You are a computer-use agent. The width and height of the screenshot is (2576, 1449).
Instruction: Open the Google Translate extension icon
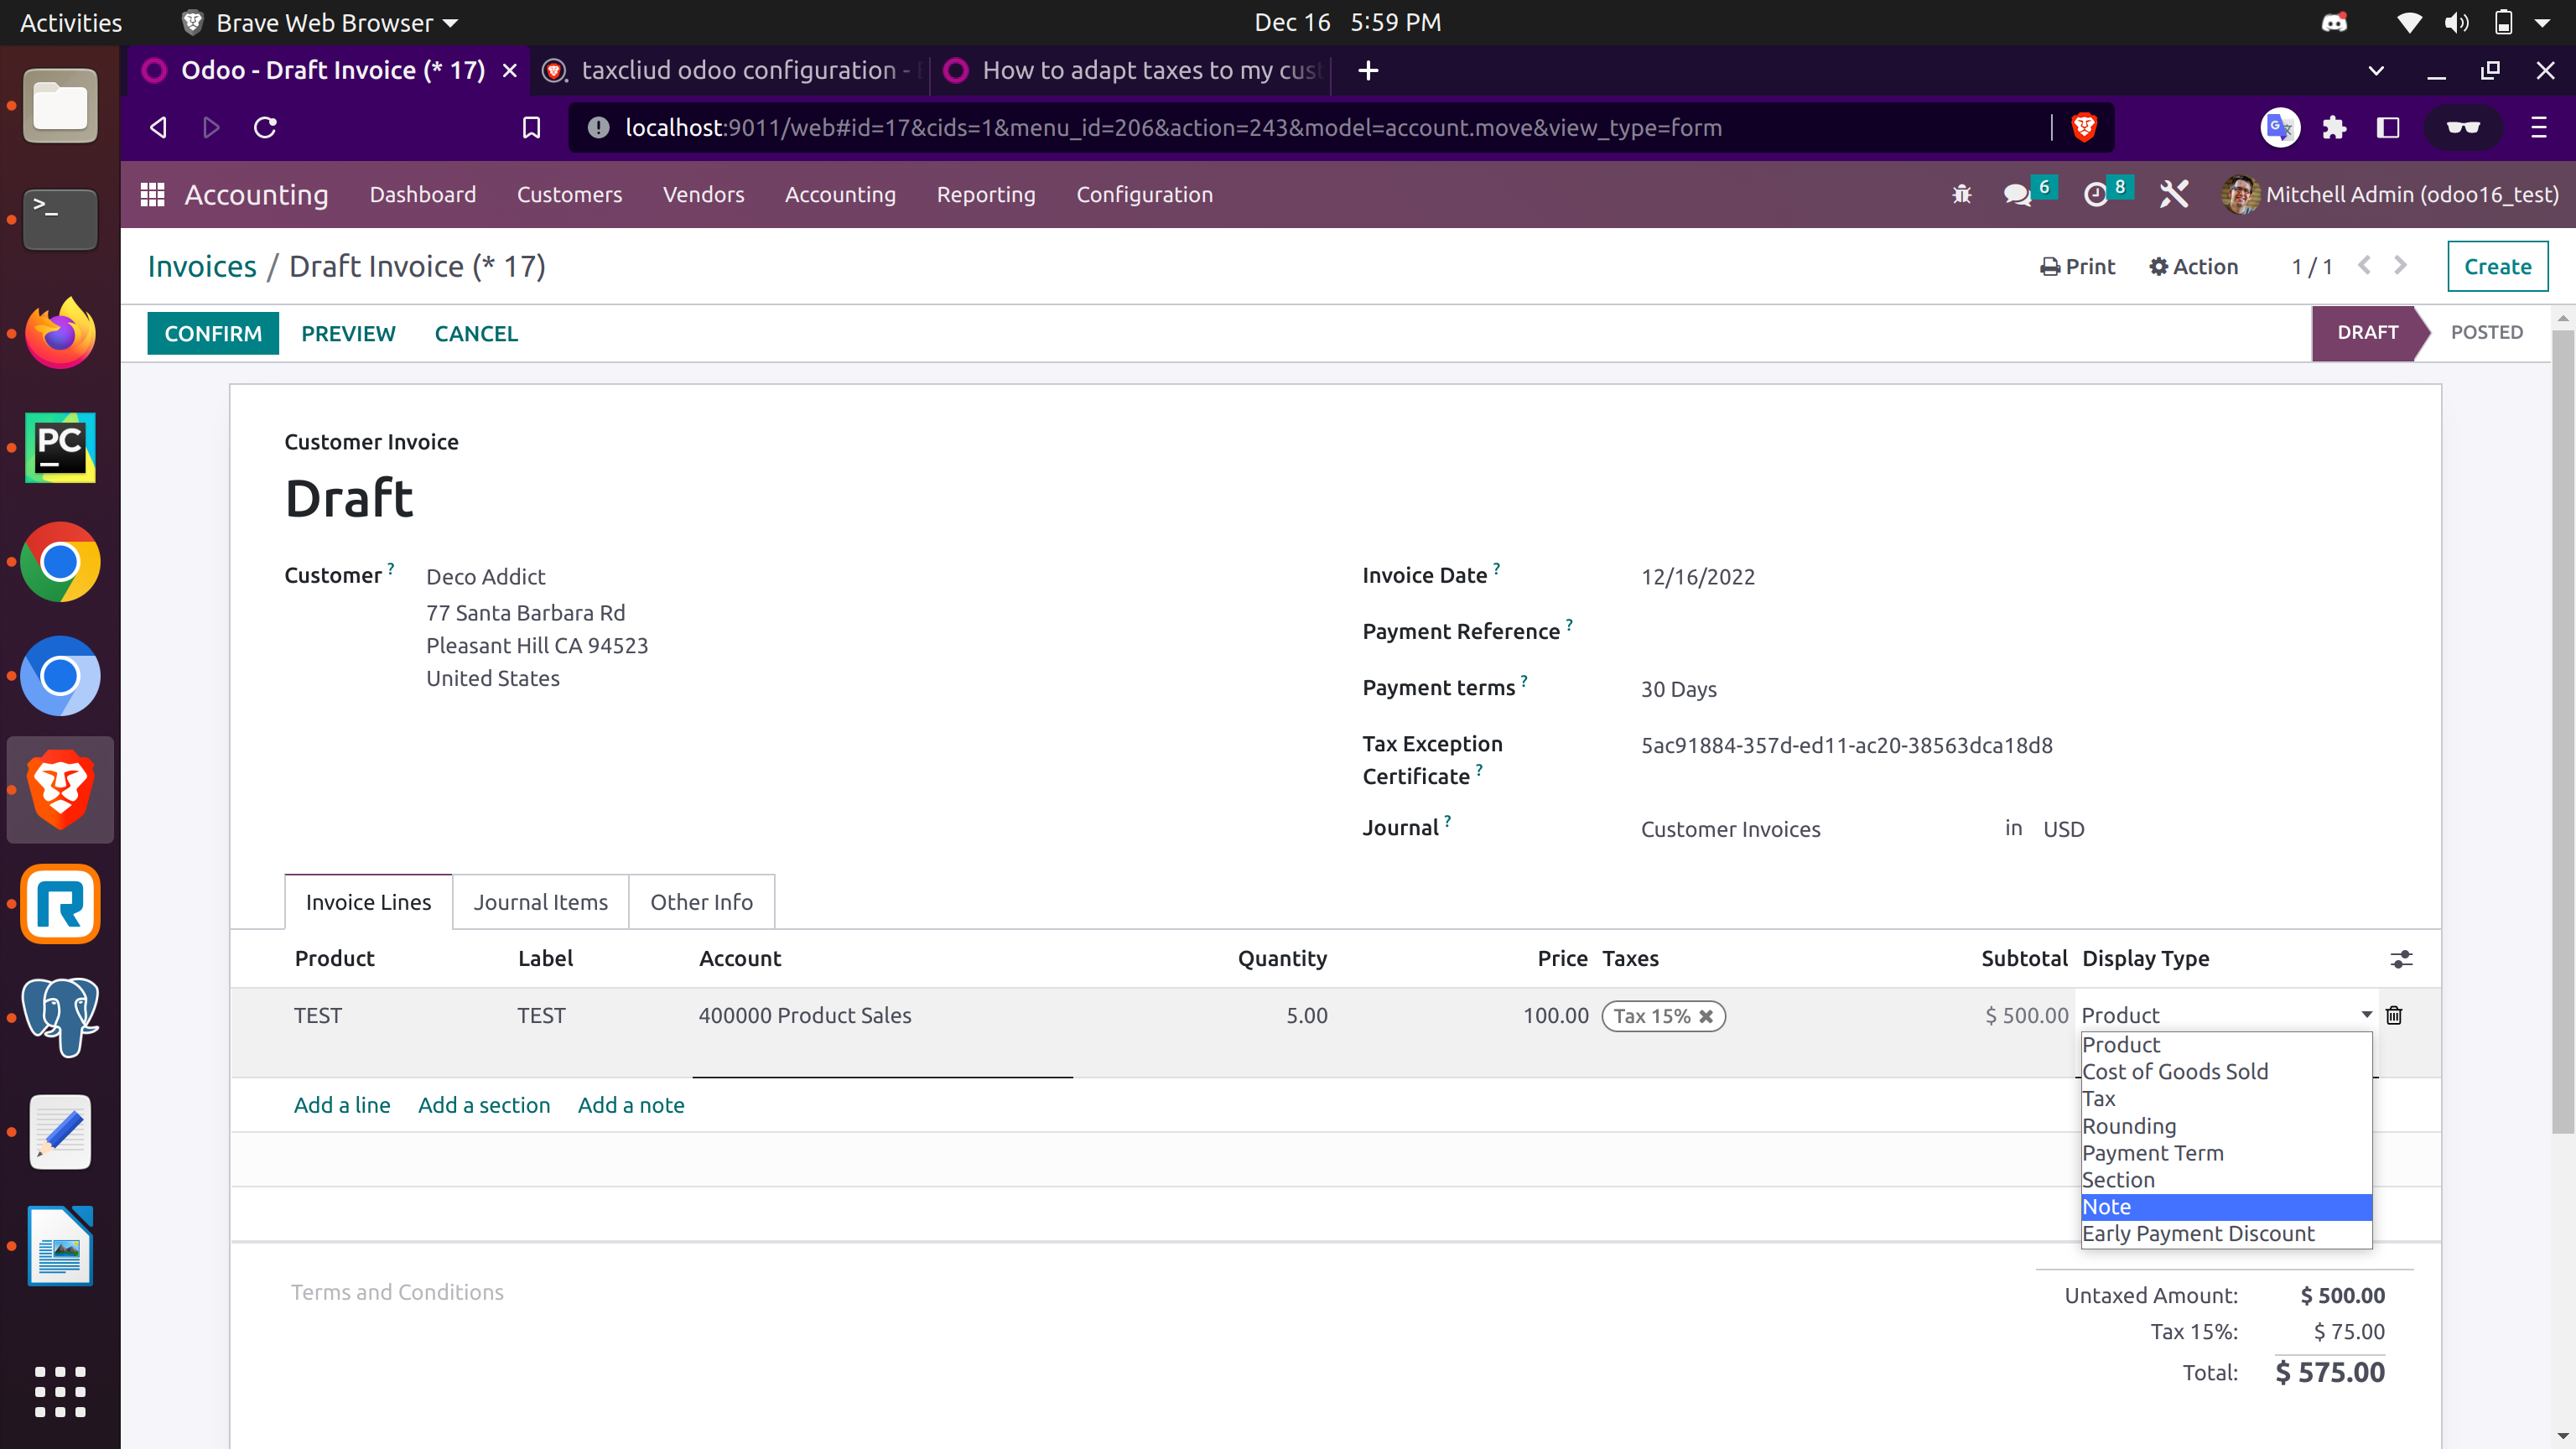(x=2280, y=127)
